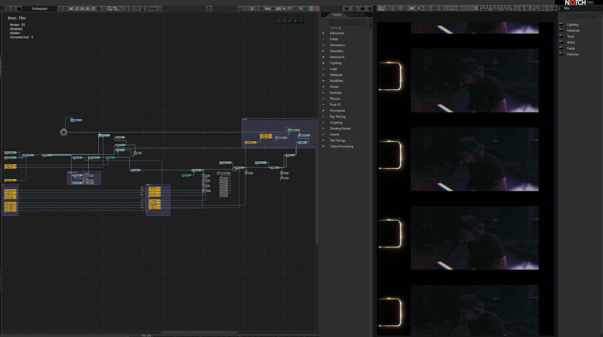The height and width of the screenshot is (337, 603).
Task: Open the Particles bin
Action: [573, 54]
